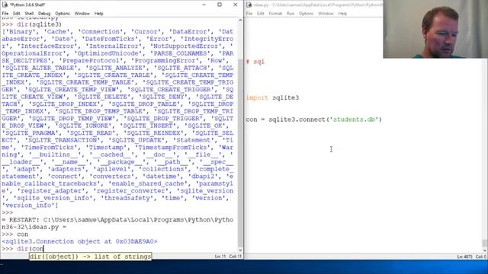Click 'Col: 11' in shell status bar
Screen dimensions: 488x274
click(236, 256)
